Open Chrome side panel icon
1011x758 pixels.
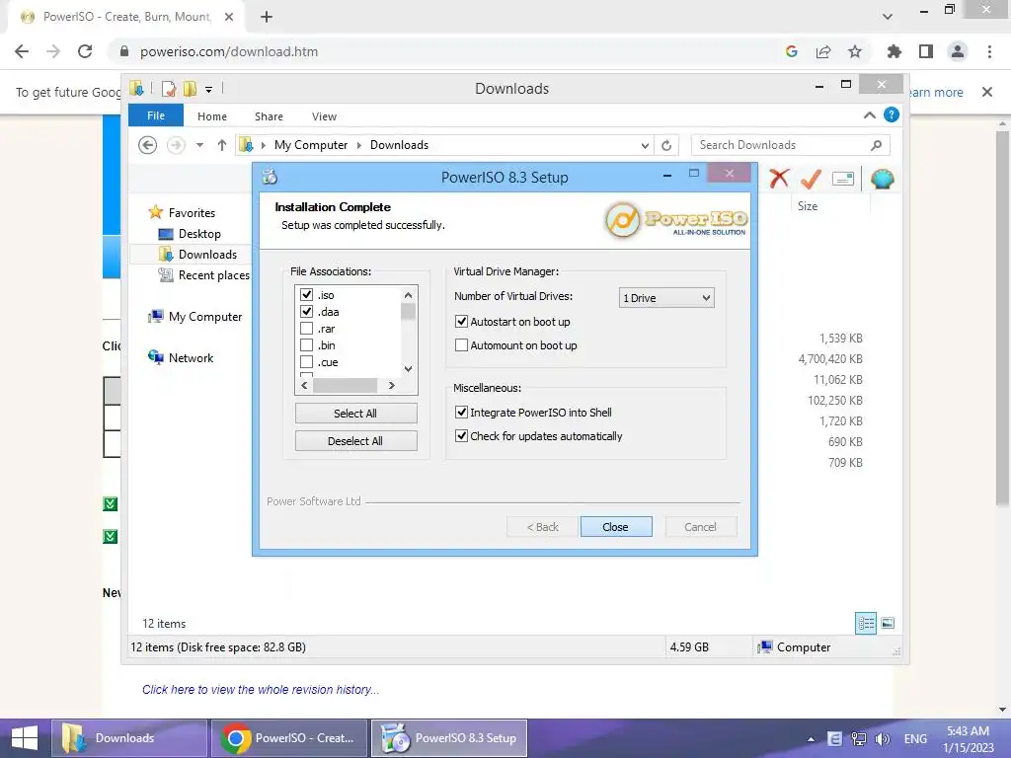pyautogui.click(x=926, y=51)
